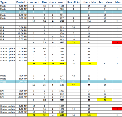The image size is (122, 117).
Task: Select the reach cell showing 2313
Action: (x=62, y=112)
